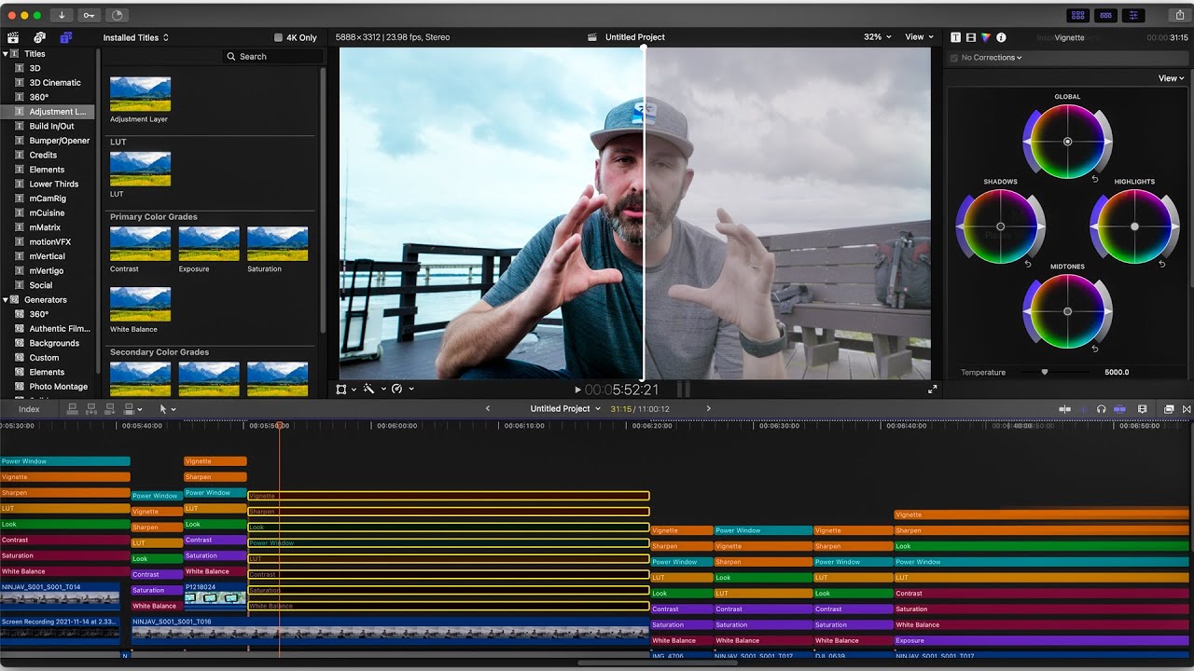Collapse the Titles category triangle
This screenshot has height=671, width=1194.
coord(6,54)
